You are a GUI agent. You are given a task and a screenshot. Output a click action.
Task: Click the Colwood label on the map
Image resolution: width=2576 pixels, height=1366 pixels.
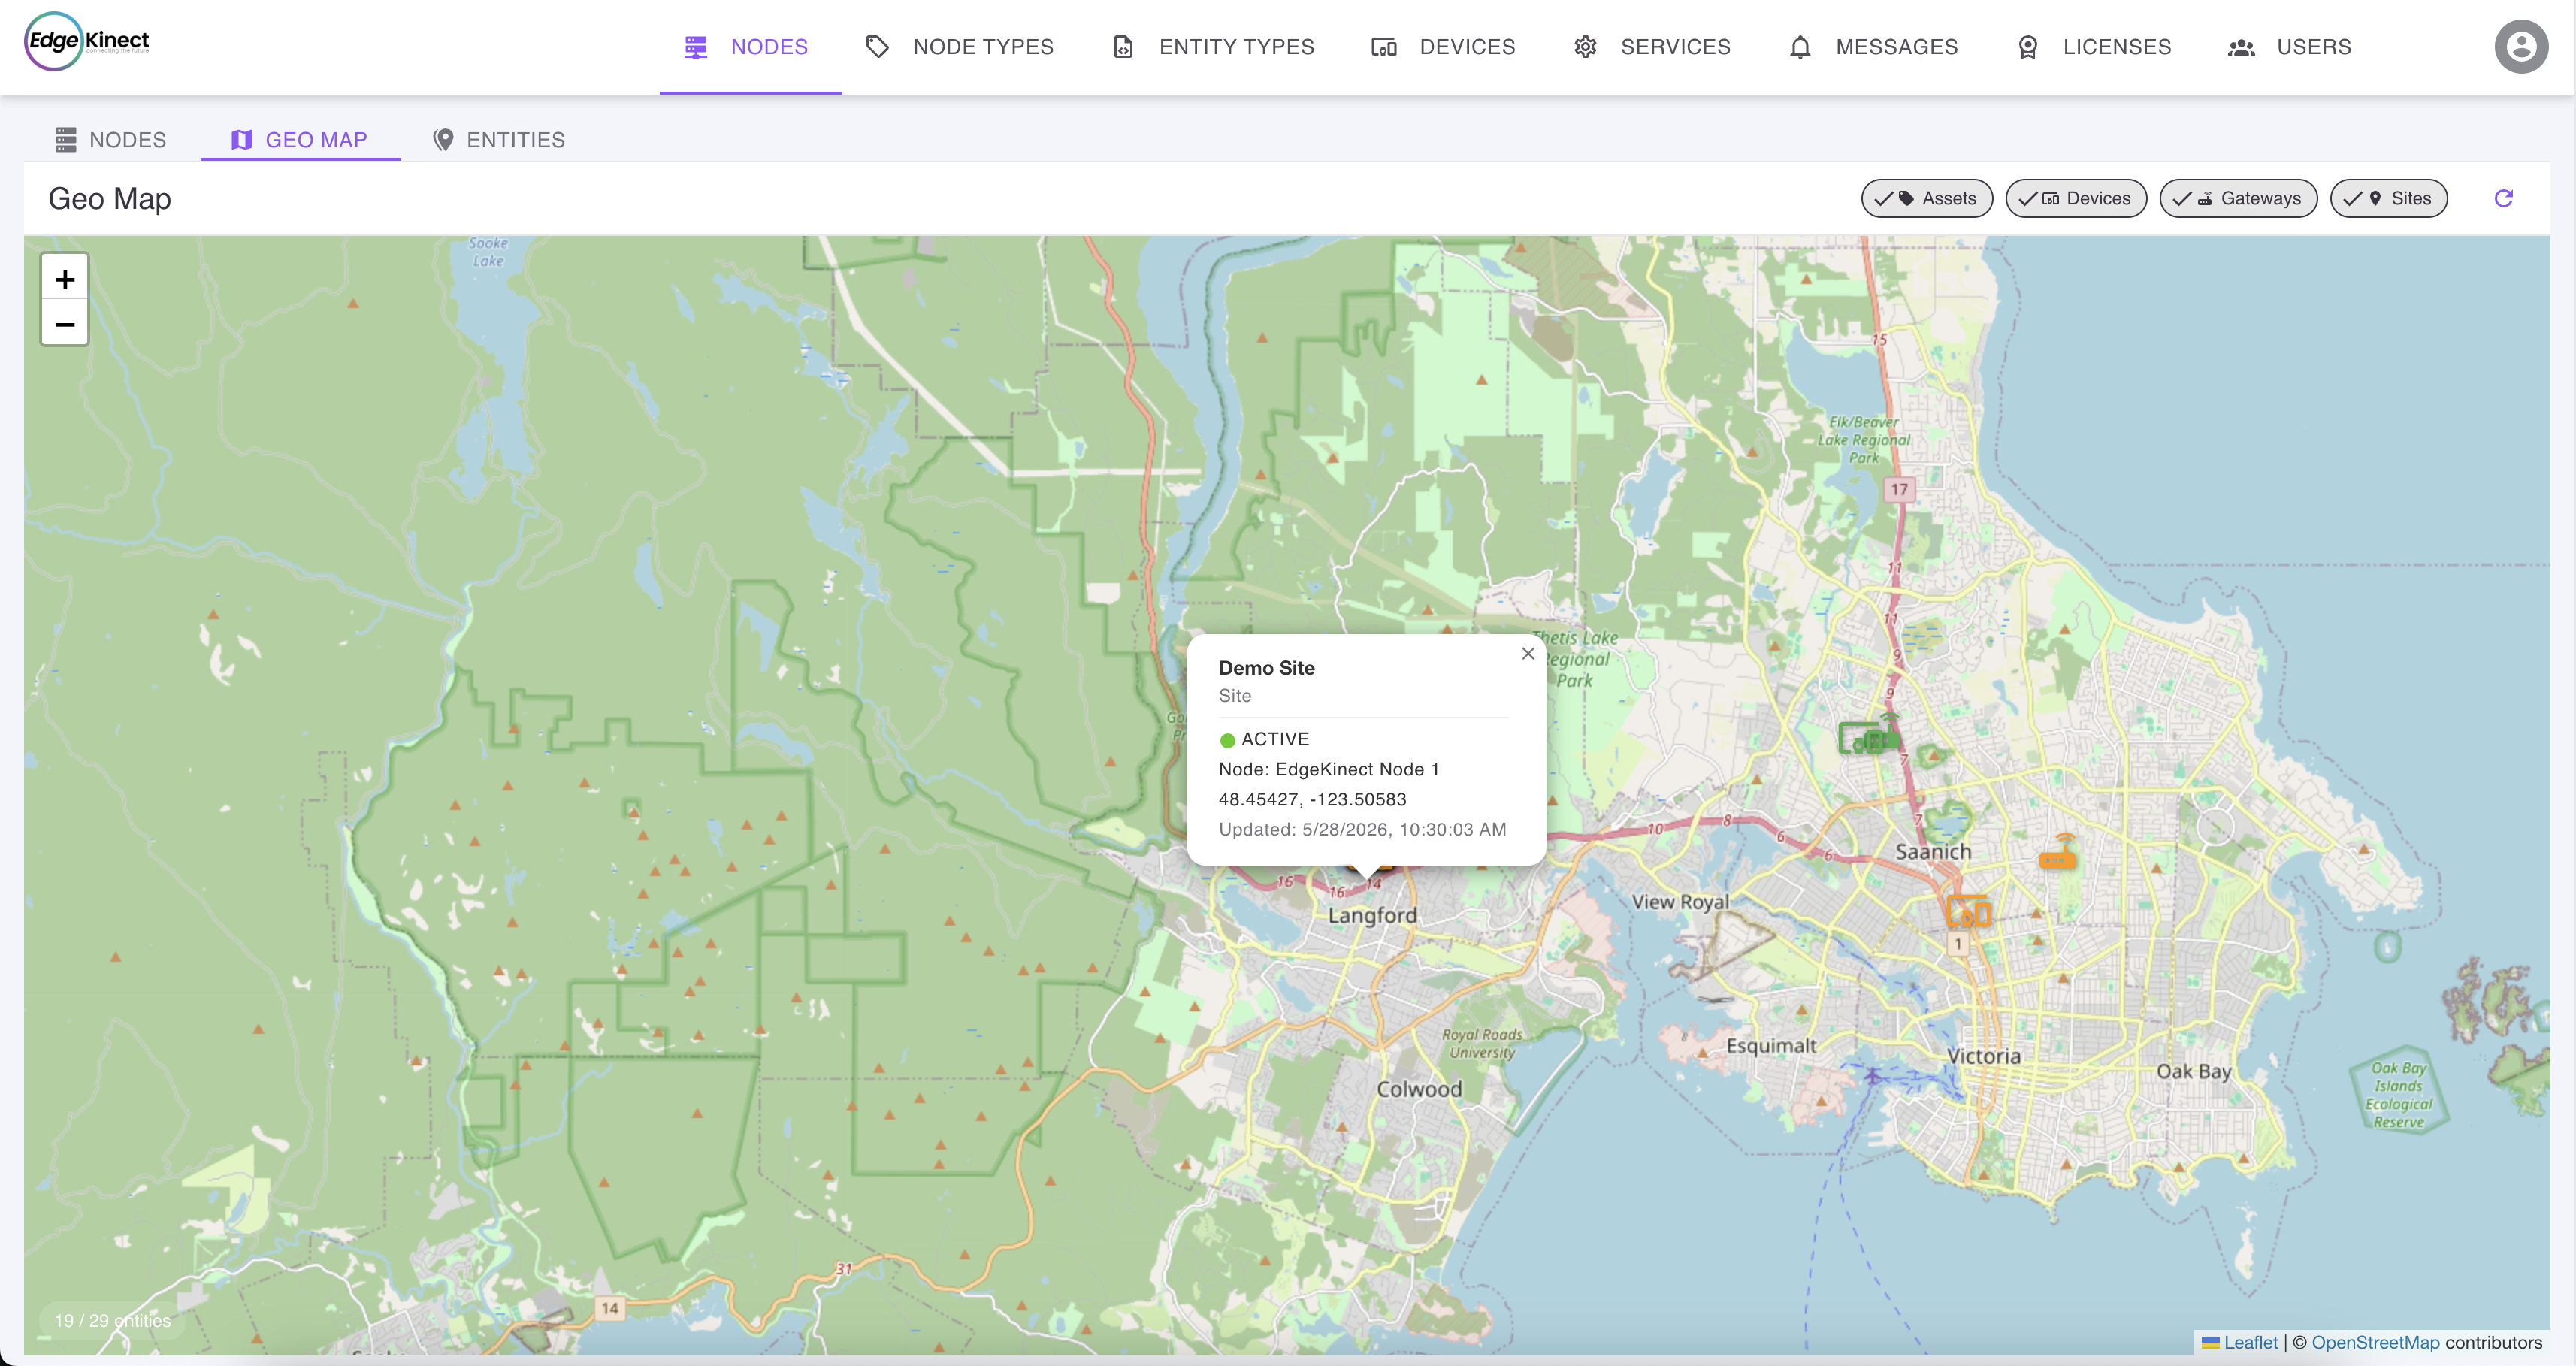1419,1089
